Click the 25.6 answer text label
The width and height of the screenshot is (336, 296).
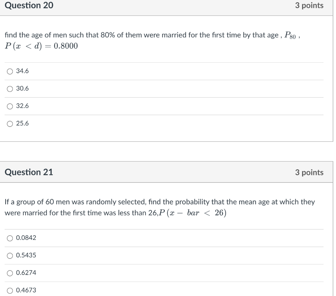(x=22, y=123)
